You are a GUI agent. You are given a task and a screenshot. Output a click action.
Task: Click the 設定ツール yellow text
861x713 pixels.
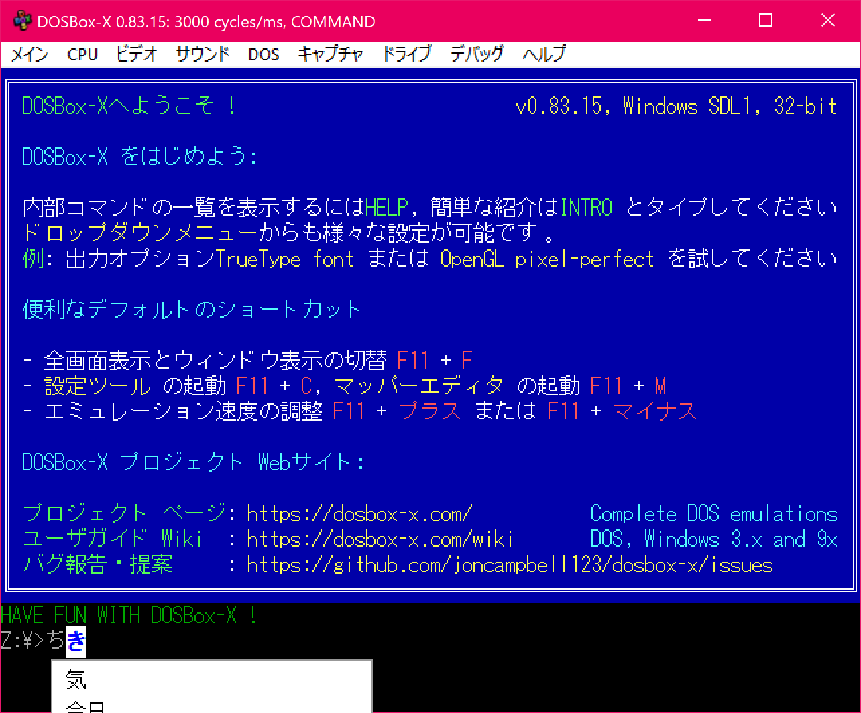98,386
